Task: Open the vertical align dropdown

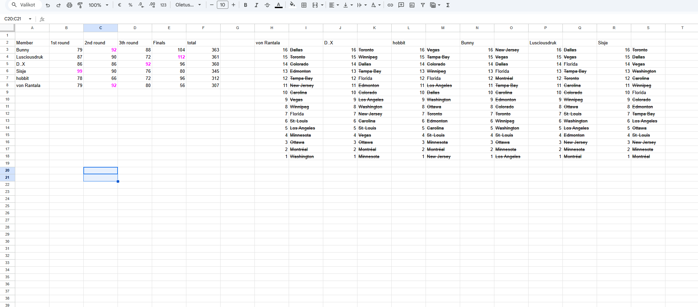Action: point(348,5)
